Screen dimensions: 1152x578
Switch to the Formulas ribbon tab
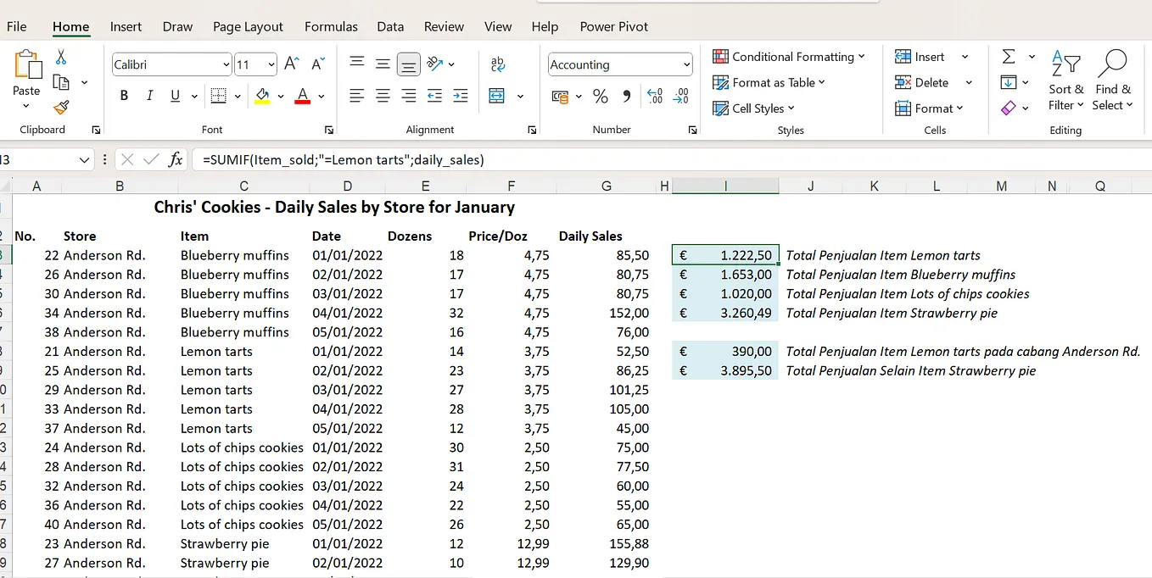click(331, 26)
